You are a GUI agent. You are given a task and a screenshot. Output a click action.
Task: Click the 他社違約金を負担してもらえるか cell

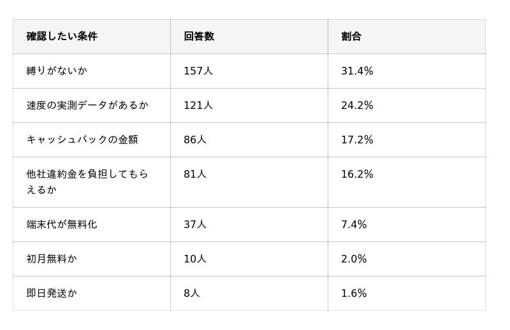tap(87, 182)
